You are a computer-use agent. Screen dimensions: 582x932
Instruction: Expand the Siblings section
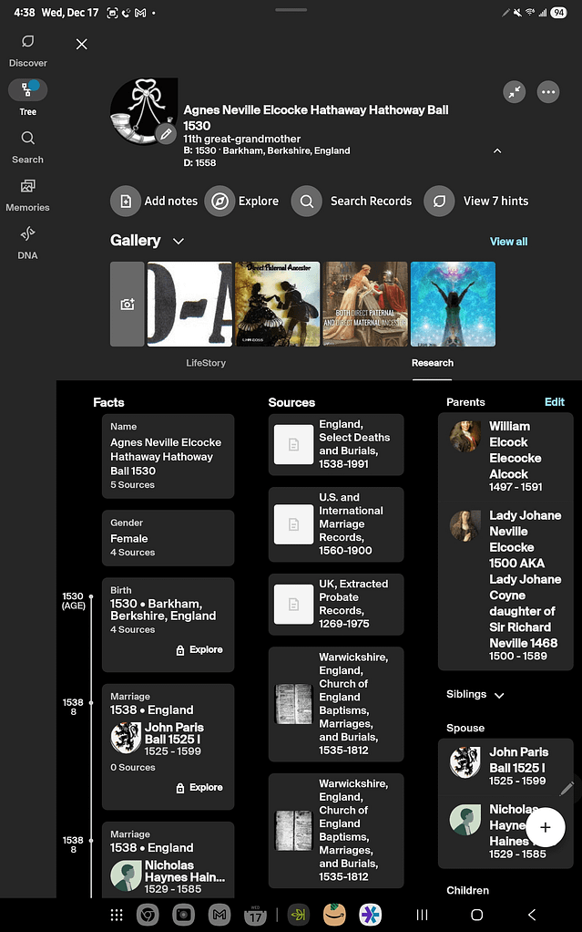pyautogui.click(x=475, y=694)
